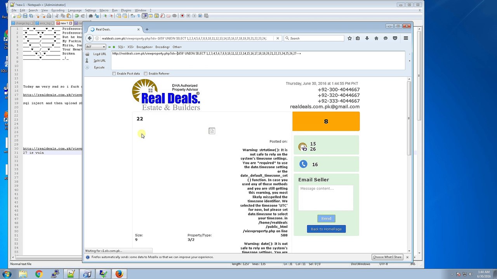
Task: Go back in Firefox navigation
Action: pyautogui.click(x=90, y=38)
